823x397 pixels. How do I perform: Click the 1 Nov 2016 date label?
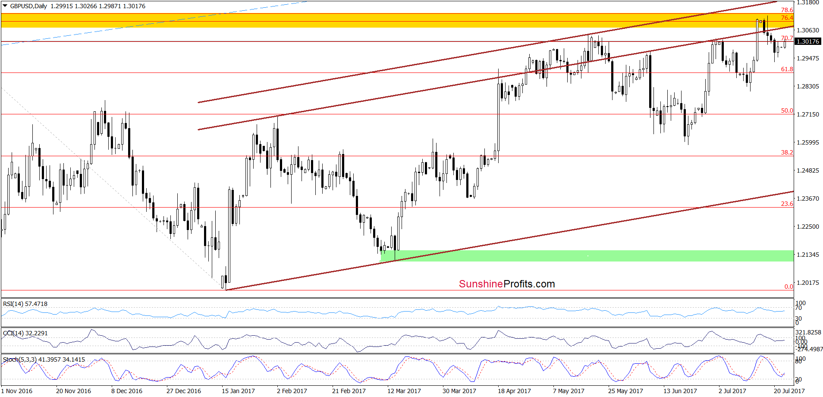[x=17, y=391]
